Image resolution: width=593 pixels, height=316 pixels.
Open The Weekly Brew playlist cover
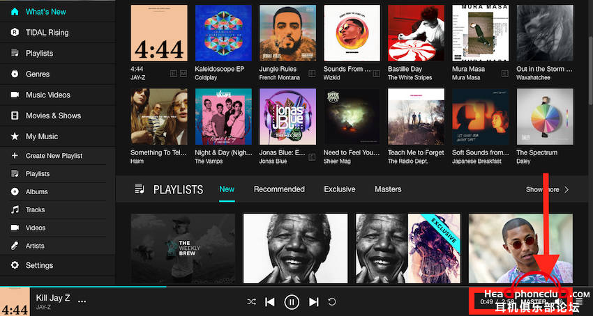[x=183, y=248]
